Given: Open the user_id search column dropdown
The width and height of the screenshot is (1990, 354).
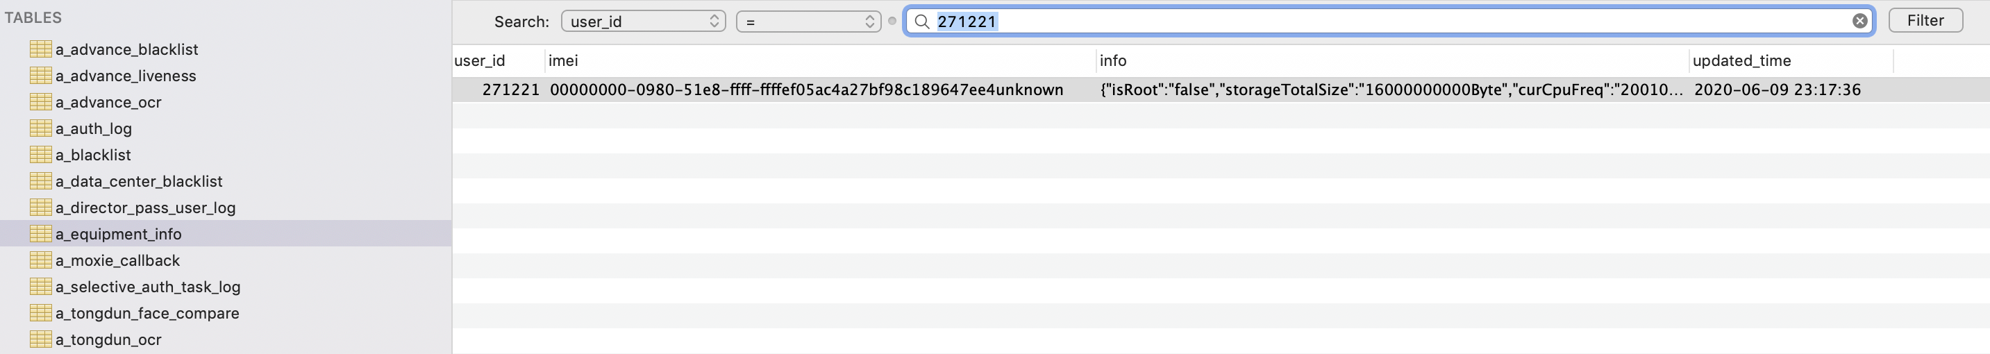Looking at the screenshot, I should pyautogui.click(x=644, y=21).
